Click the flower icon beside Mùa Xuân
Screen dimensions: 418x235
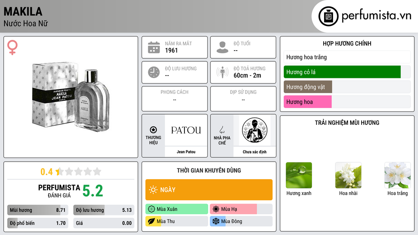click(151, 209)
